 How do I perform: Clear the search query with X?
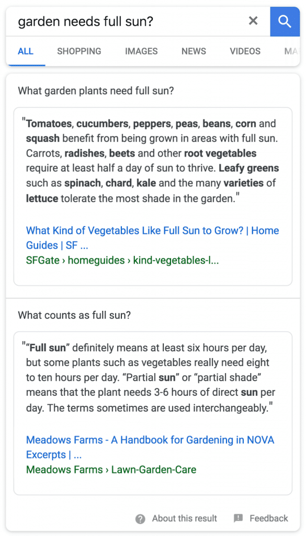click(253, 21)
